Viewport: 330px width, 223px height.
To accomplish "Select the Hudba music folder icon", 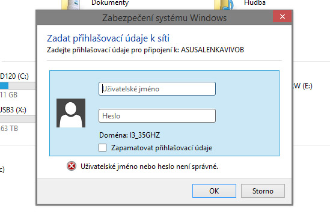I will [x=224, y=5].
